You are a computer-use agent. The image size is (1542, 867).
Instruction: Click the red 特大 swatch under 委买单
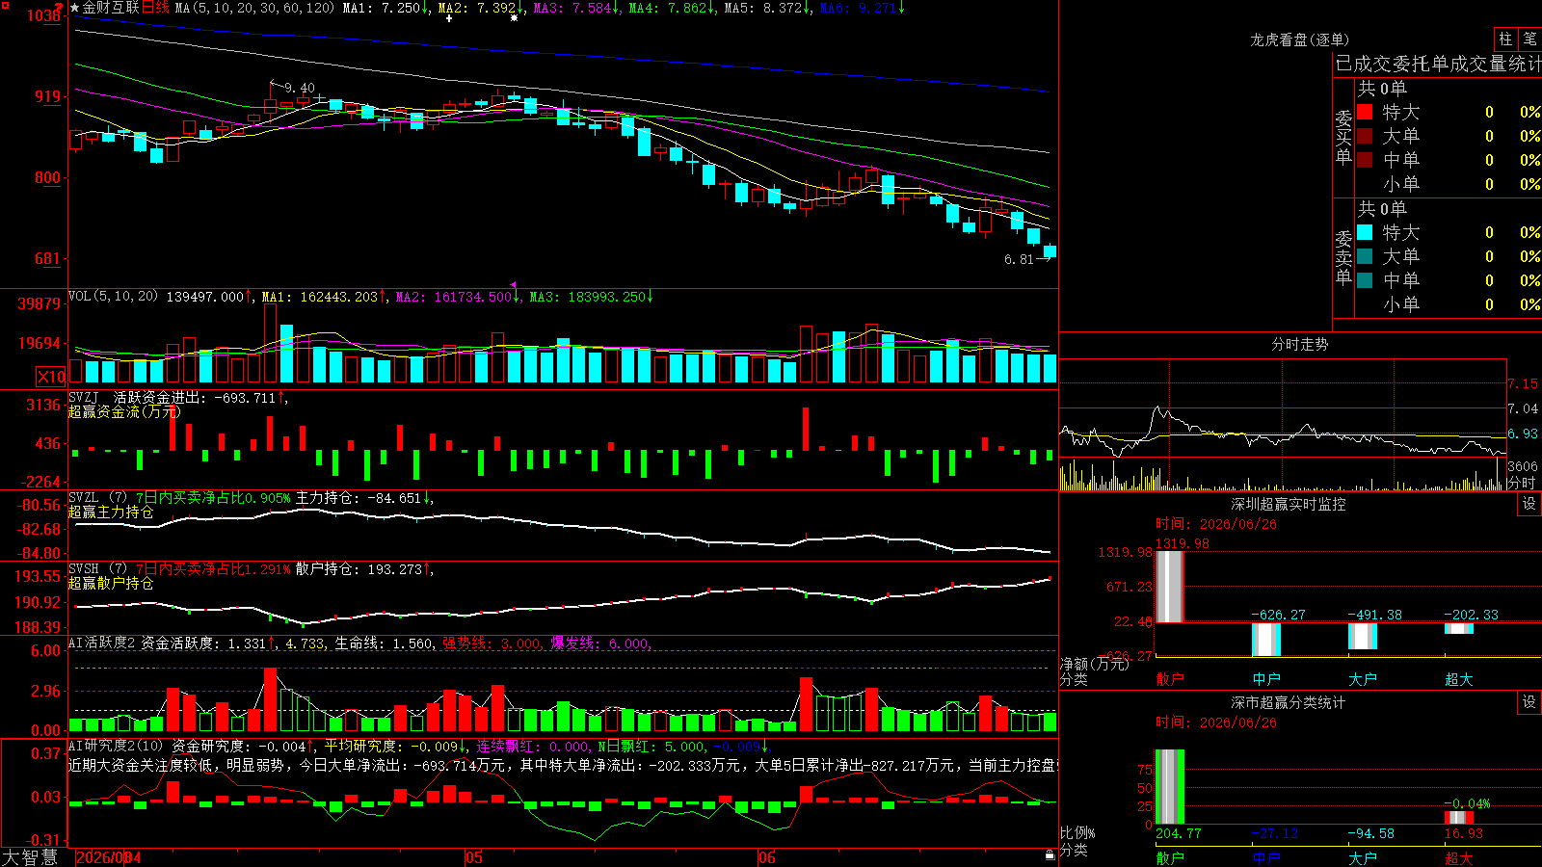1365,112
